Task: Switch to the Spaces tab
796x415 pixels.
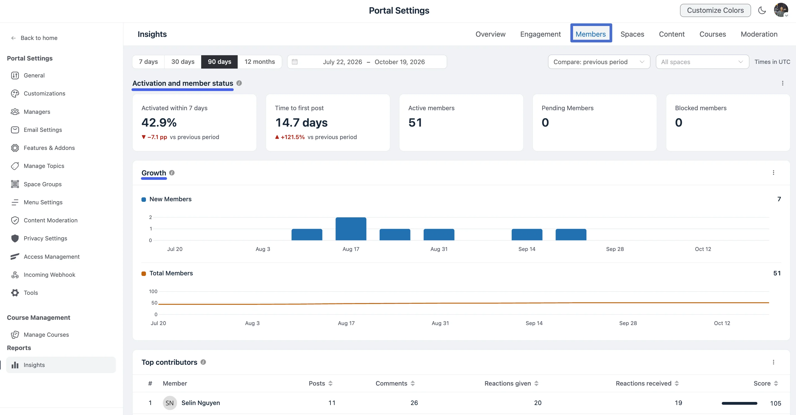Action: point(632,34)
